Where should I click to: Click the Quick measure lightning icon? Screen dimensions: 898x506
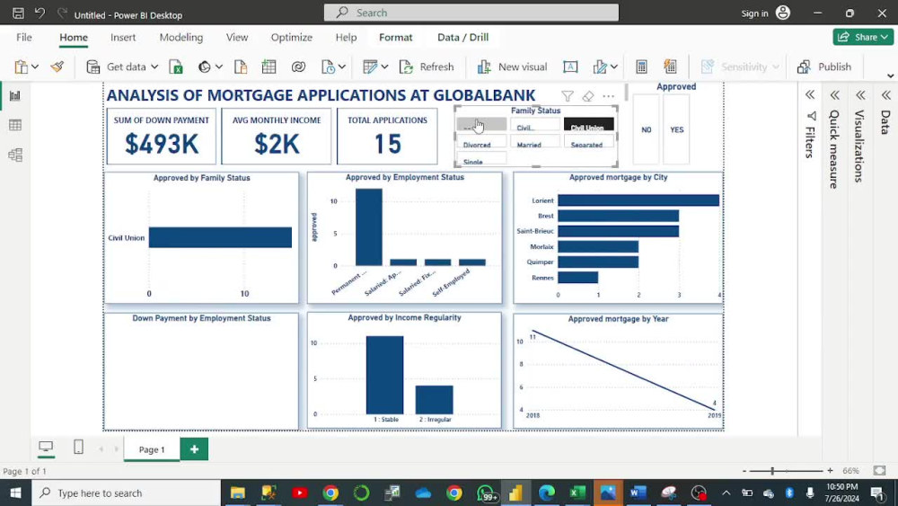click(x=670, y=67)
